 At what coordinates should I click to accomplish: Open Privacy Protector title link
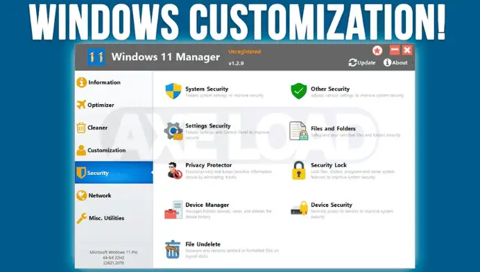pyautogui.click(x=209, y=165)
